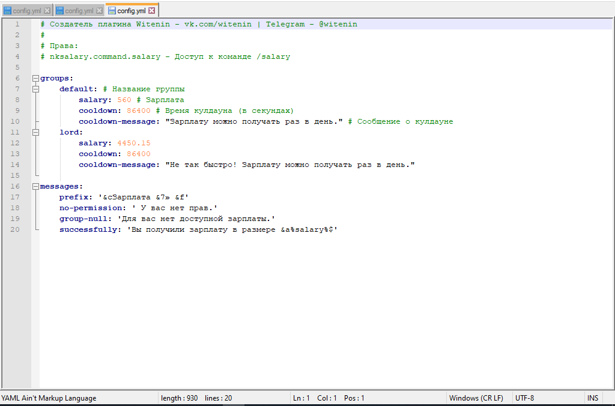Click line number 12 in the margin

coord(15,143)
